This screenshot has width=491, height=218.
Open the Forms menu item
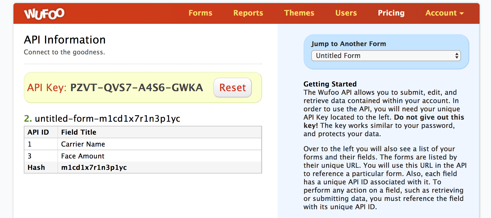pos(200,13)
